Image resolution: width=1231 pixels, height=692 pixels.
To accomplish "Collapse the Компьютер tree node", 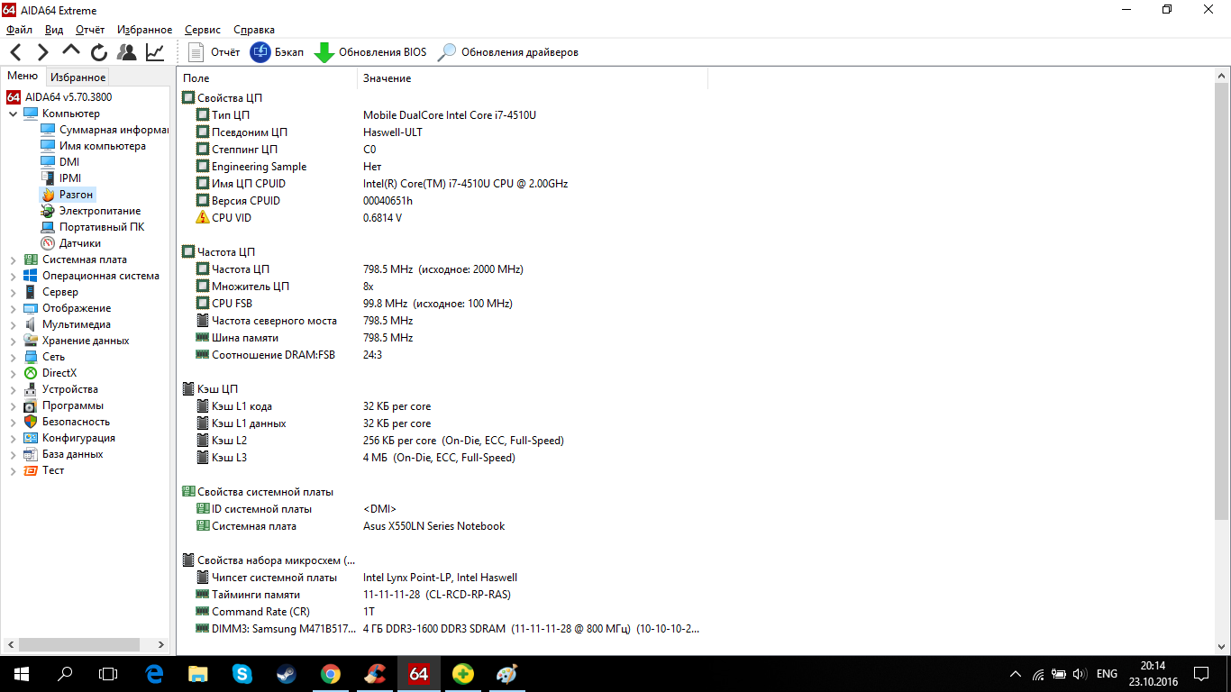I will click(x=13, y=114).
